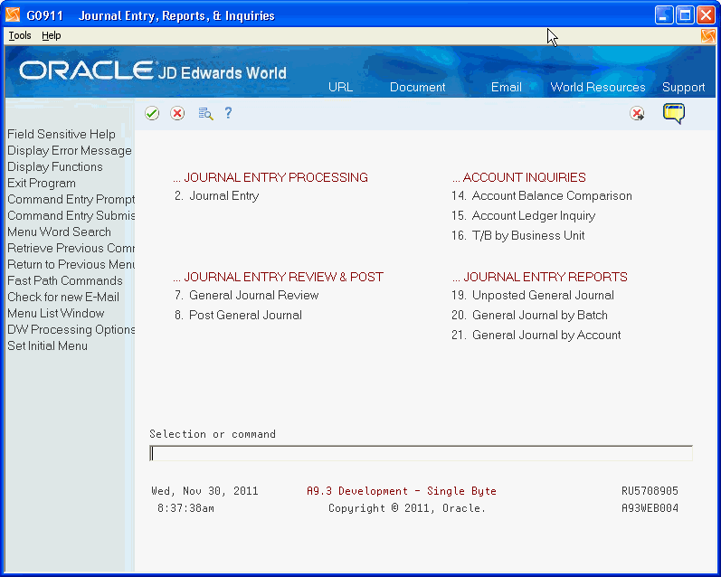Click Check for new E-Mail
Screen dimensions: 721x577
pyautogui.click(x=63, y=297)
